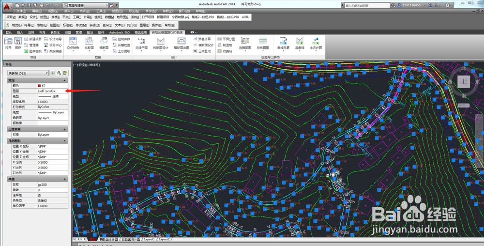Image resolution: width=484 pixels, height=246 pixels.
Task: Click the 宁西铁路.prj project button
Action: point(180,17)
